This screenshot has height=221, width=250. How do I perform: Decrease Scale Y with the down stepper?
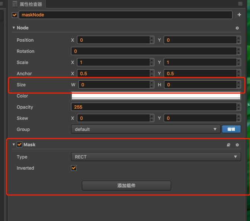238,64
